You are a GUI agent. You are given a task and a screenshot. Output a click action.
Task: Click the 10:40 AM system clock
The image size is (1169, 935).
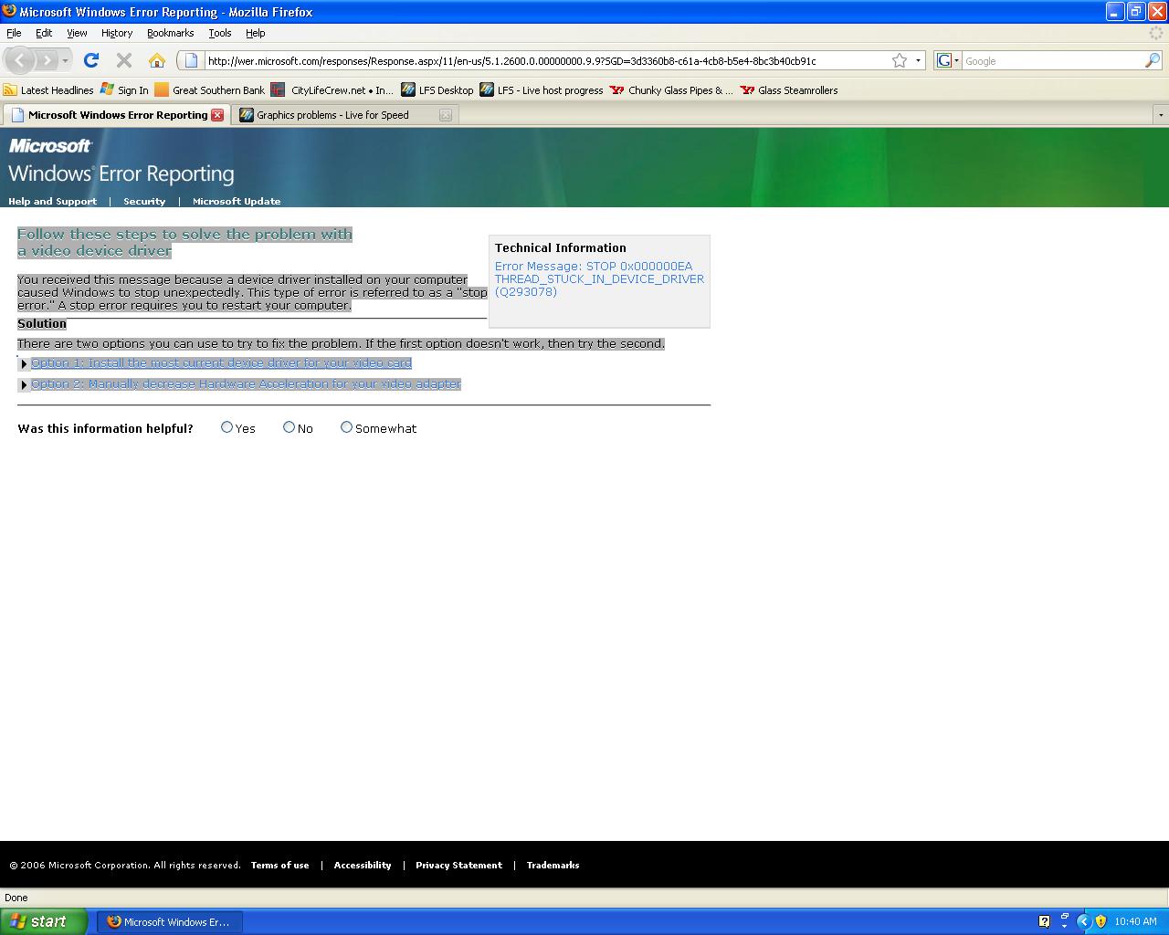[1135, 922]
